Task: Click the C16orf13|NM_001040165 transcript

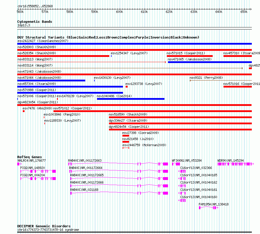Action: click(x=182, y=179)
